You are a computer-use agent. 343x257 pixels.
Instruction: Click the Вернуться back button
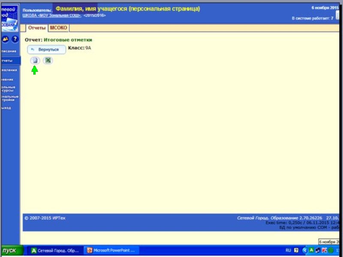coord(46,50)
